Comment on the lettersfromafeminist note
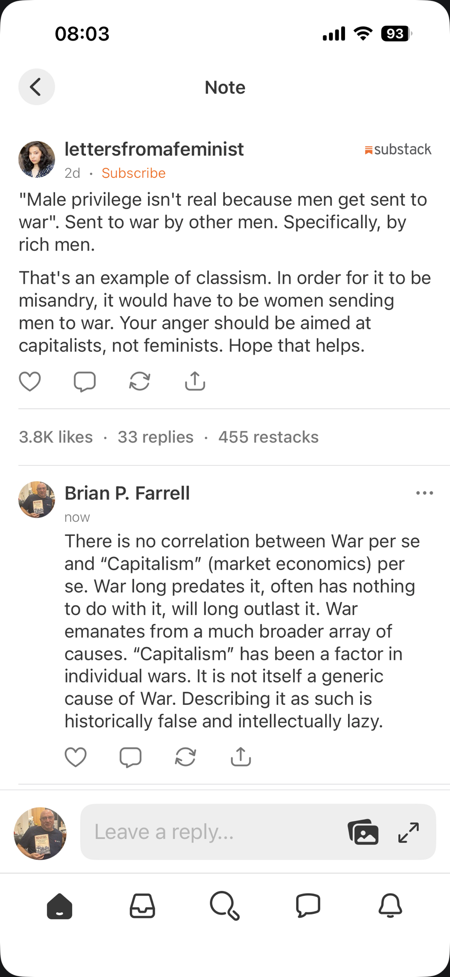 [x=84, y=382]
